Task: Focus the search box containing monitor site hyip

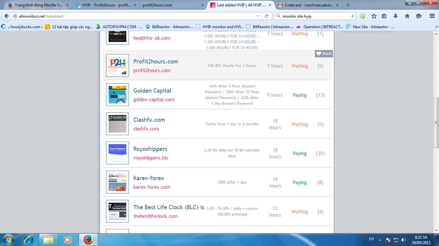Action: (316, 16)
